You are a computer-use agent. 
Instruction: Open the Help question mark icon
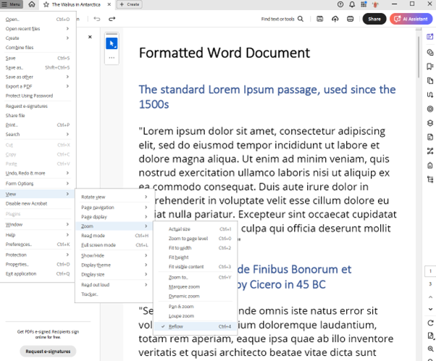[340, 4]
